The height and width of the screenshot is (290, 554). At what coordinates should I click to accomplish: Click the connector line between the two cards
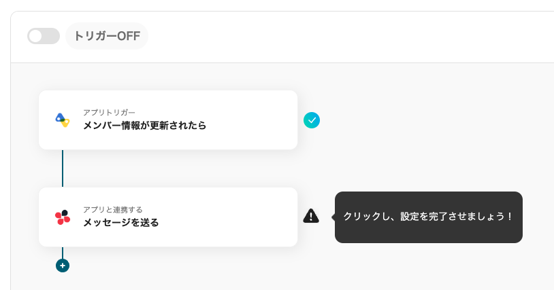point(63,168)
